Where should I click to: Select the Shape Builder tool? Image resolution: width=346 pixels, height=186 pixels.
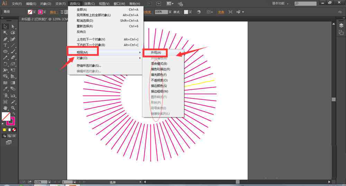coord(5,76)
